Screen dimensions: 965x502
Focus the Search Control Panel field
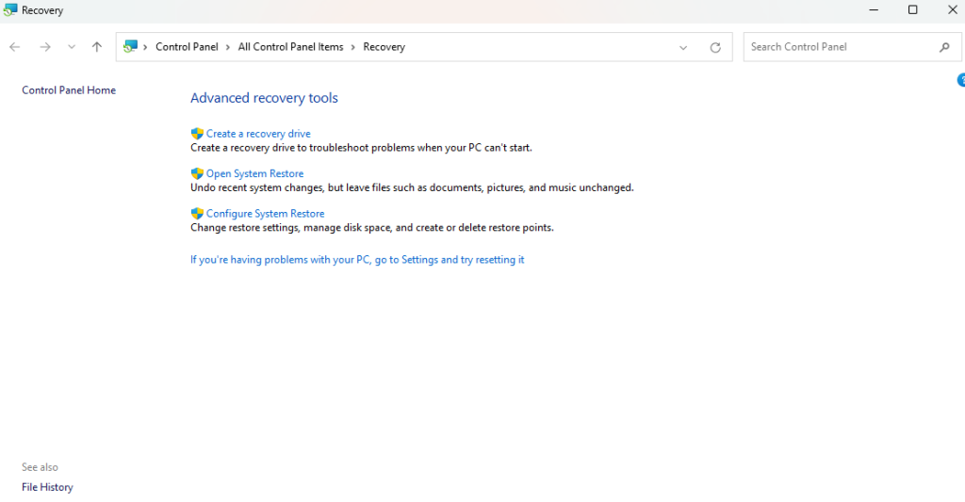[x=839, y=47]
